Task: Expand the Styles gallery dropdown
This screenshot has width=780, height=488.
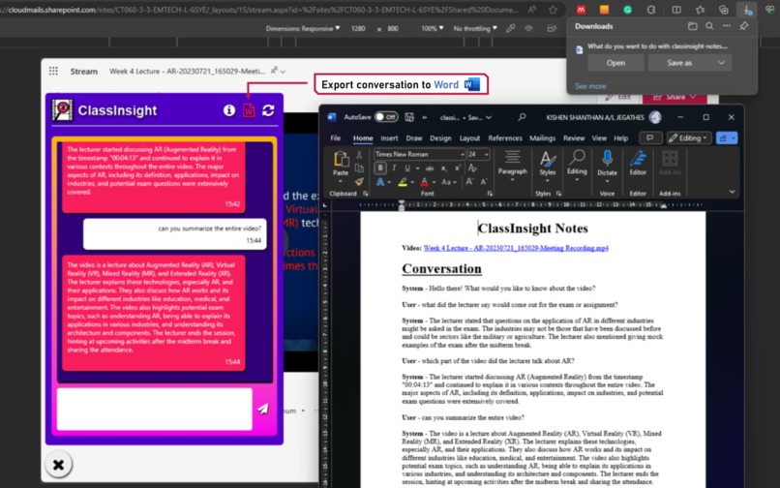Action: (547, 181)
